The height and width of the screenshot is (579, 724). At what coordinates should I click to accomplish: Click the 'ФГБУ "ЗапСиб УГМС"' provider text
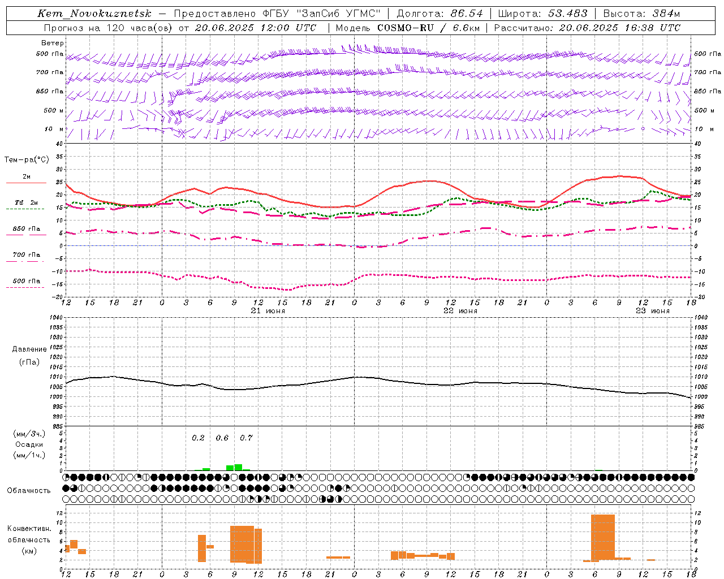pyautogui.click(x=322, y=14)
